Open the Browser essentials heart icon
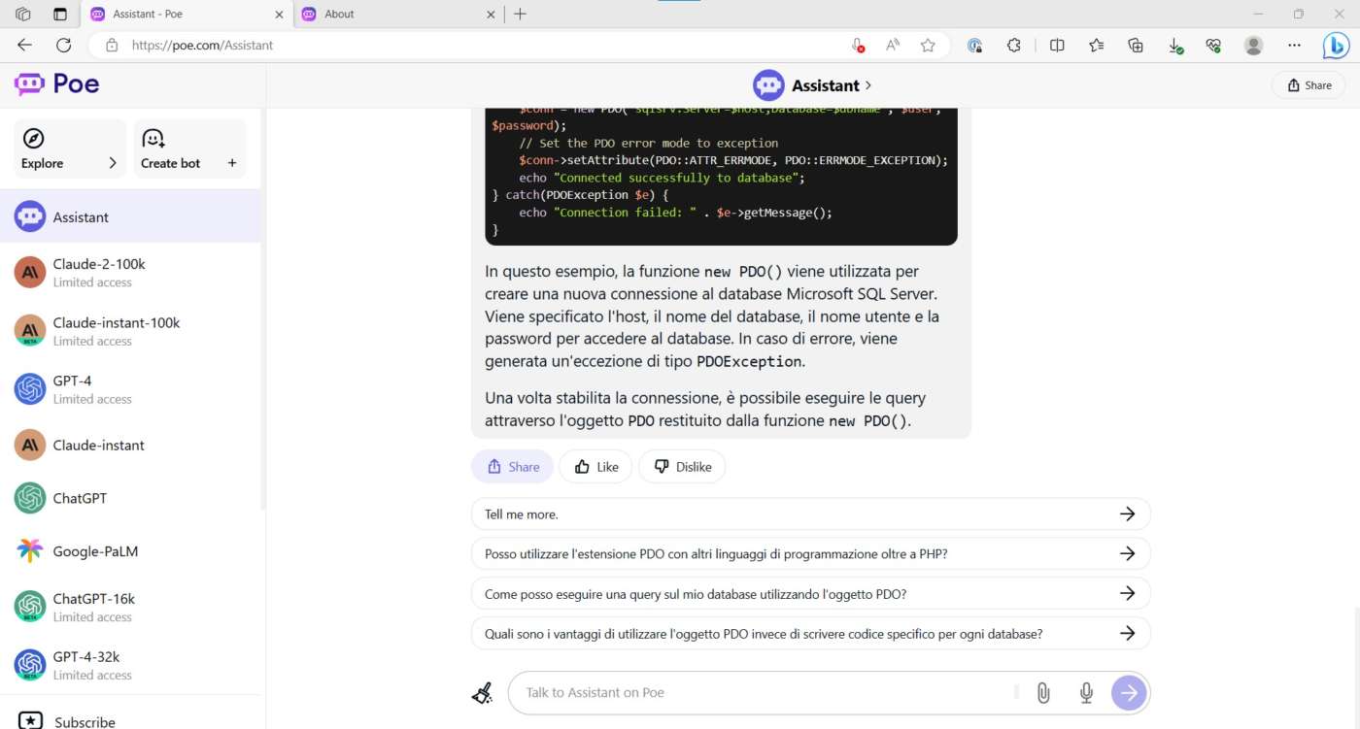Image resolution: width=1360 pixels, height=729 pixels. (1213, 45)
